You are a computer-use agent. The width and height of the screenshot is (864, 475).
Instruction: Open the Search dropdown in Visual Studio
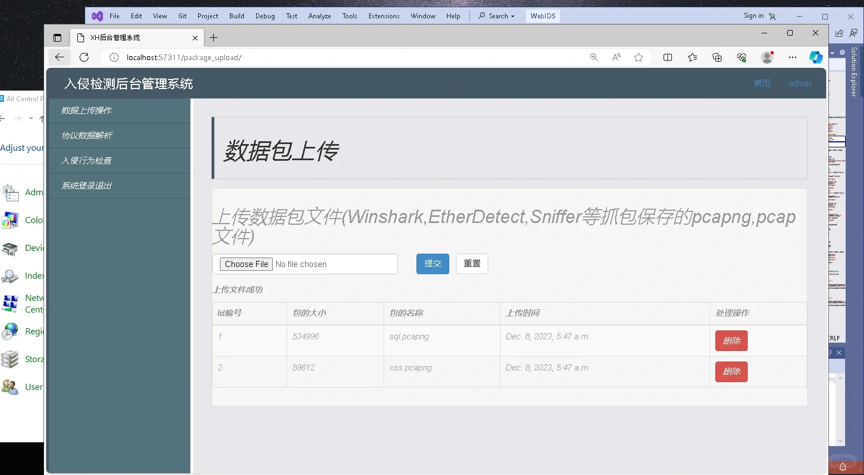coord(495,16)
